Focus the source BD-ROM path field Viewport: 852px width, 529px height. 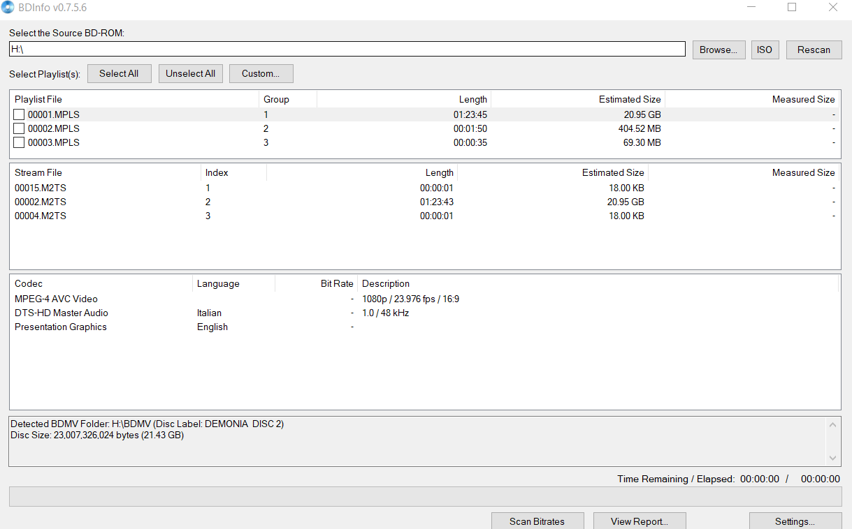coord(347,49)
